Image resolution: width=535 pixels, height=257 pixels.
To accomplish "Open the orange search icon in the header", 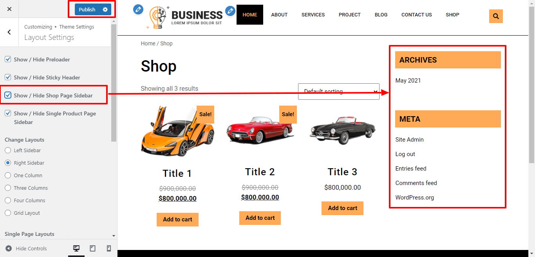I will coord(496,16).
